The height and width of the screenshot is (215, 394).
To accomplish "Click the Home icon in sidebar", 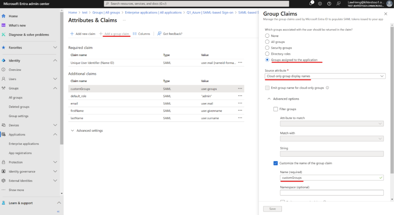I will point(4,16).
